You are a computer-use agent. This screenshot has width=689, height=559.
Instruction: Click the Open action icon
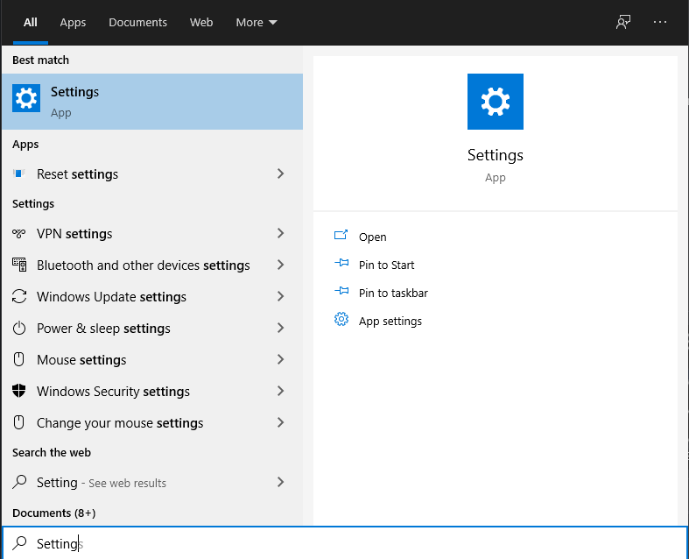341,236
